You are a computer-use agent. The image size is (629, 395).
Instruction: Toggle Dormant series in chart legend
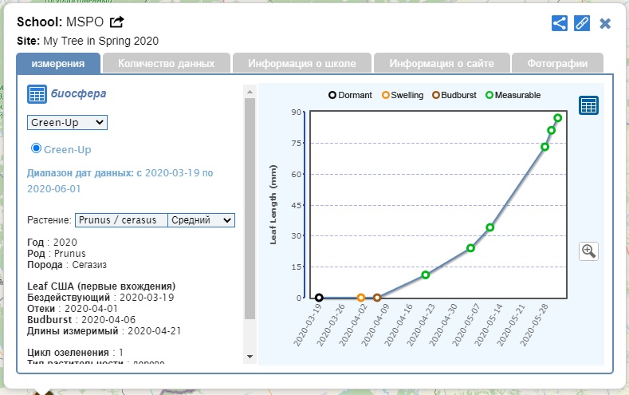tap(350, 95)
